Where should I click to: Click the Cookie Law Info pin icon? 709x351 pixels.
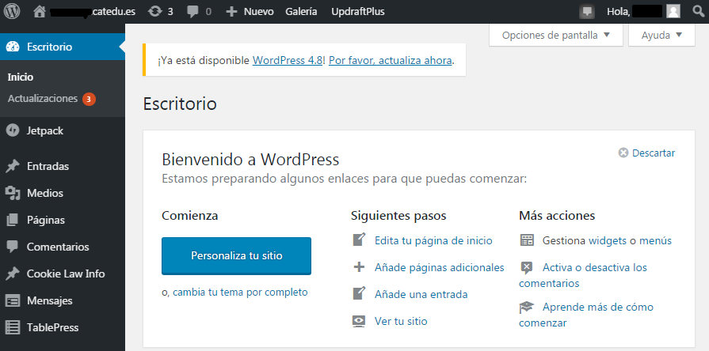coord(13,274)
